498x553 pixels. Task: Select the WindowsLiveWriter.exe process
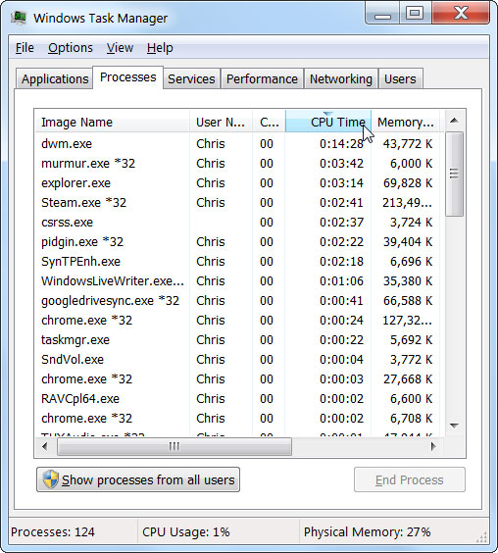[237, 281]
